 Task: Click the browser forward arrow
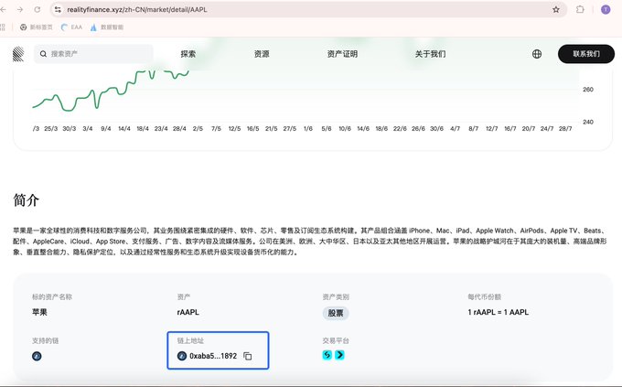pos(20,9)
